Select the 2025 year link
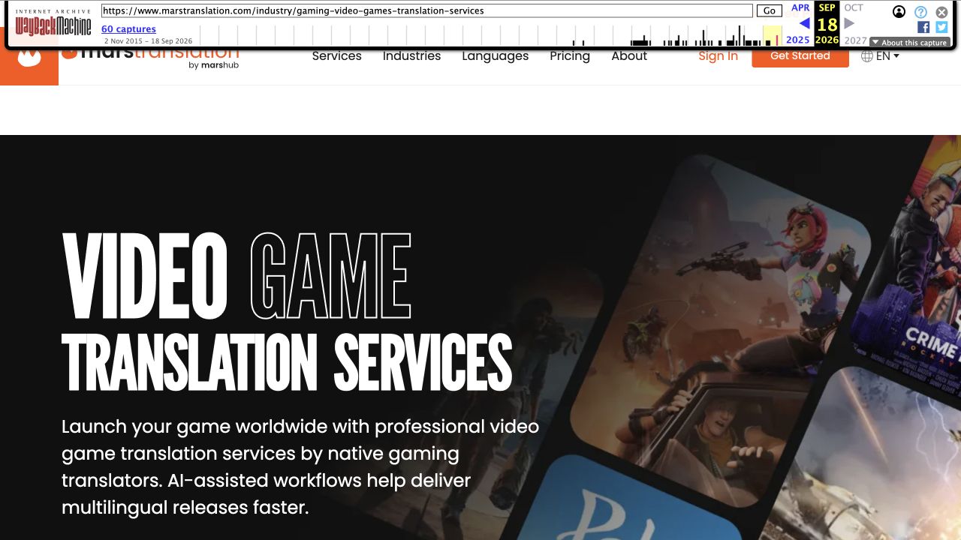The width and height of the screenshot is (961, 540). click(798, 40)
